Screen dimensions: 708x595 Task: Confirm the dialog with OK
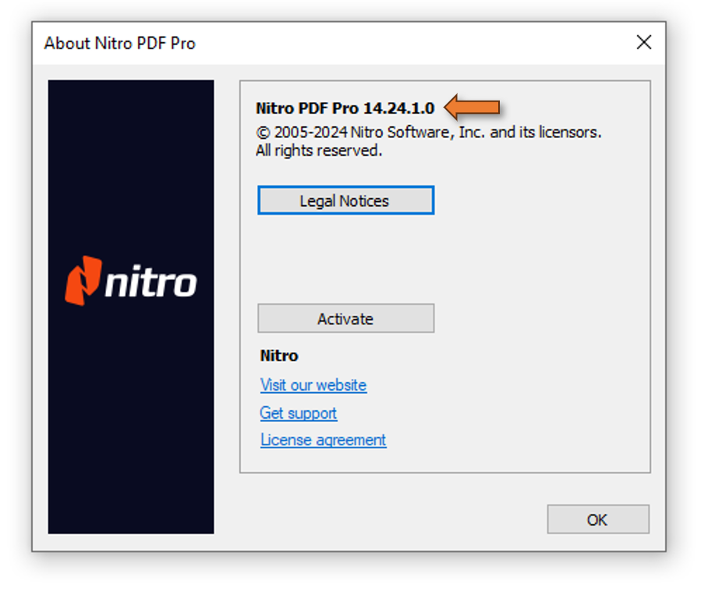(598, 519)
